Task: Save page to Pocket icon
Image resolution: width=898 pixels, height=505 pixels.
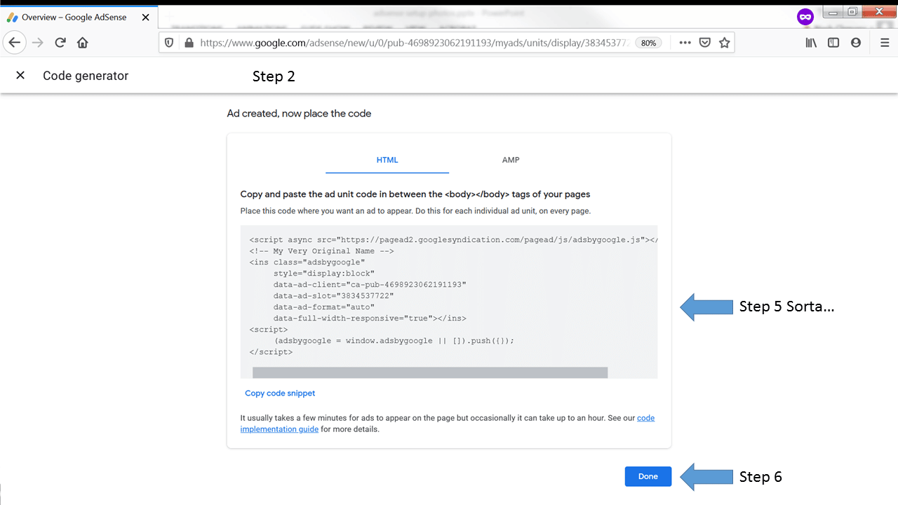Action: (705, 43)
